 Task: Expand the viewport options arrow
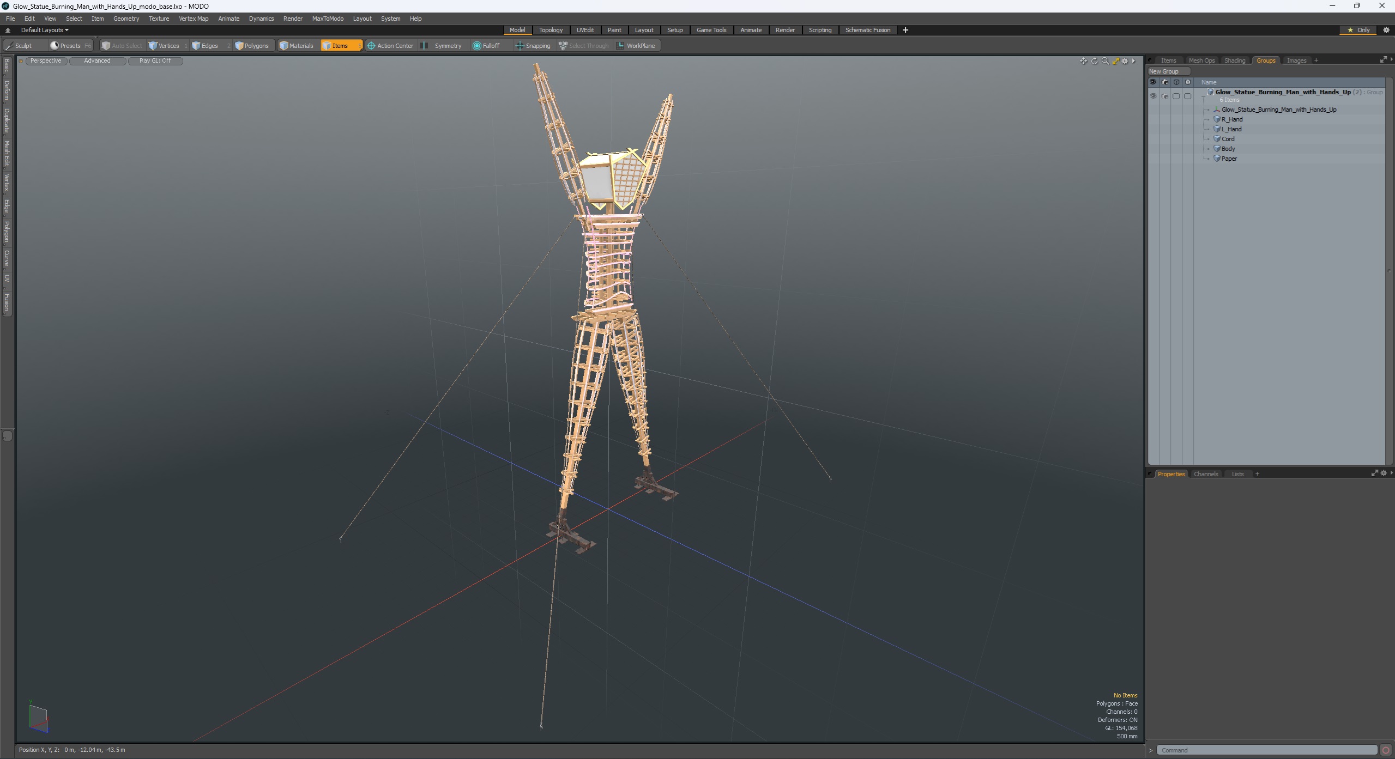coord(1134,61)
